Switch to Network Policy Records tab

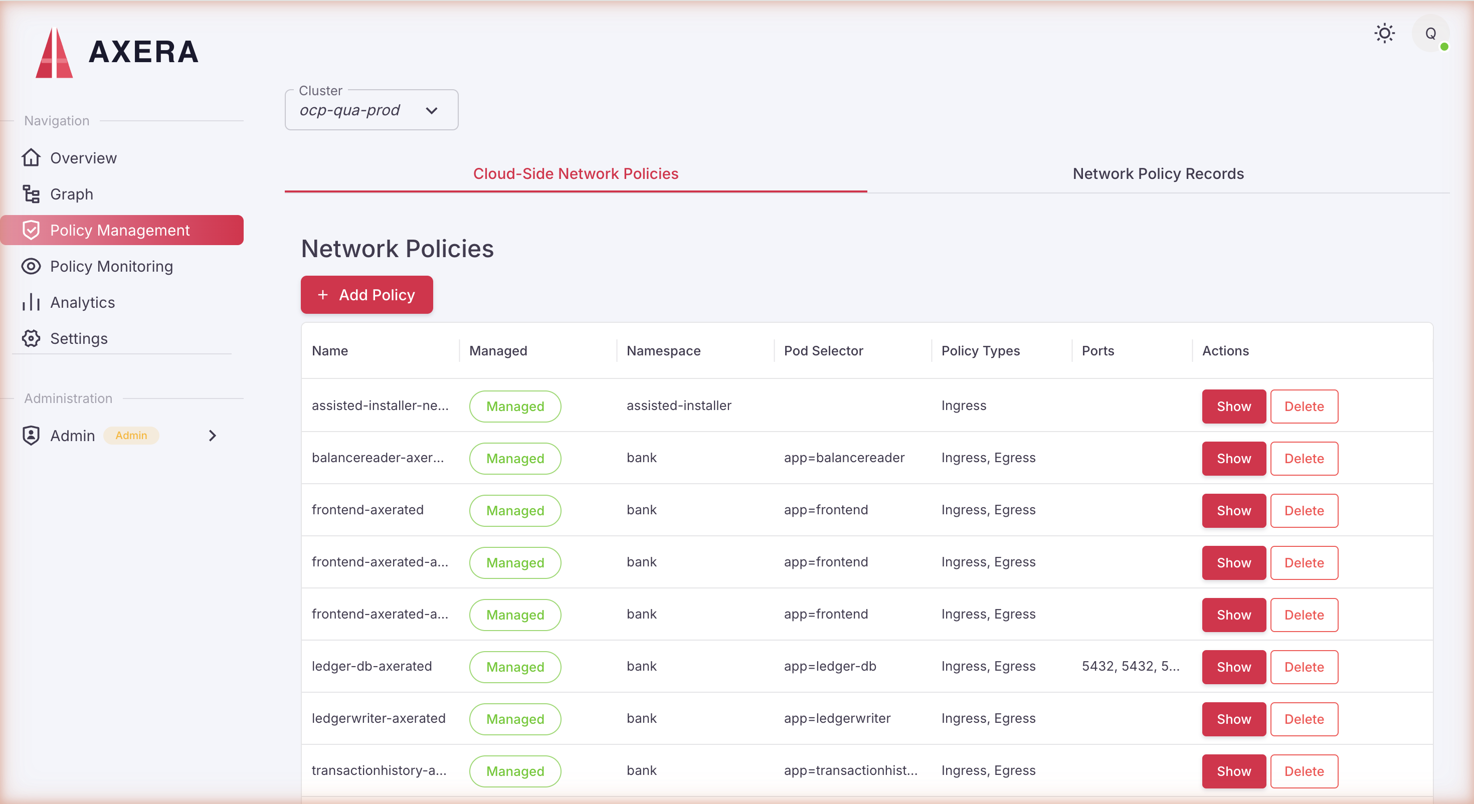click(x=1158, y=173)
